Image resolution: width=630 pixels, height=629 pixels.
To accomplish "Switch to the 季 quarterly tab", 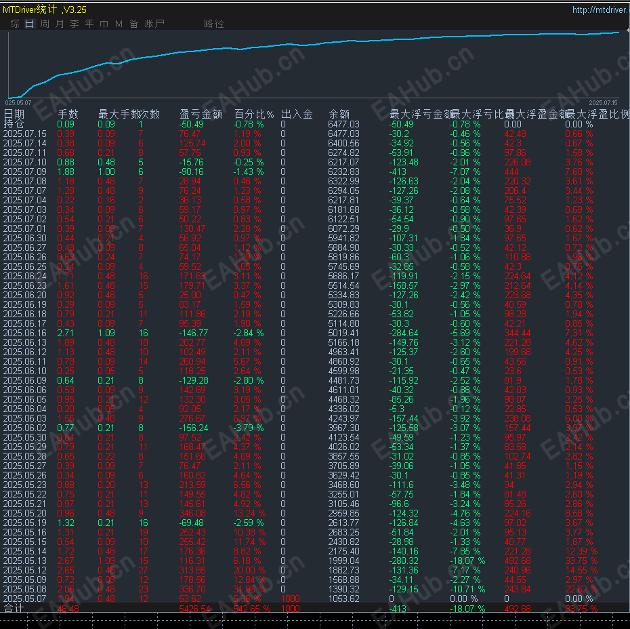I will [75, 24].
